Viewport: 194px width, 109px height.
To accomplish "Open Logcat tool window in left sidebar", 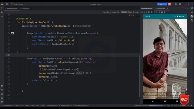I will coord(2,86).
